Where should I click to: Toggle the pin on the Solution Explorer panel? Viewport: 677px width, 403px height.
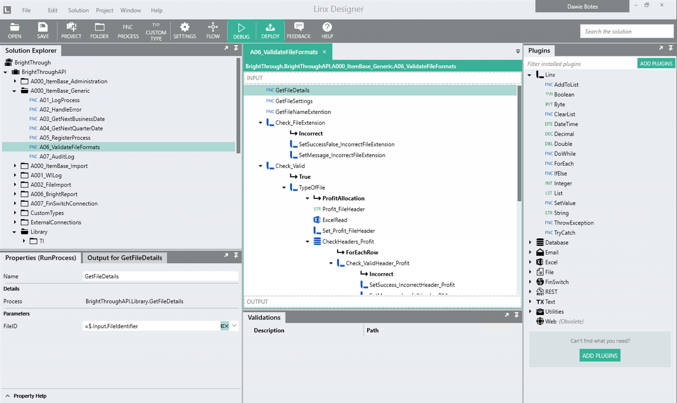236,48
